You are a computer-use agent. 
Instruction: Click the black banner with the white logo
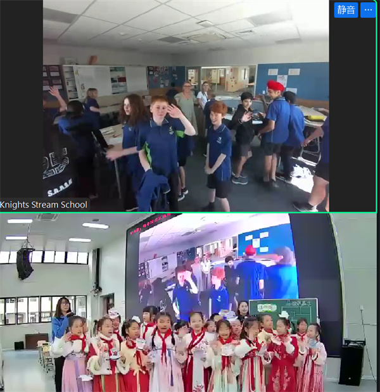[x=60, y=171]
